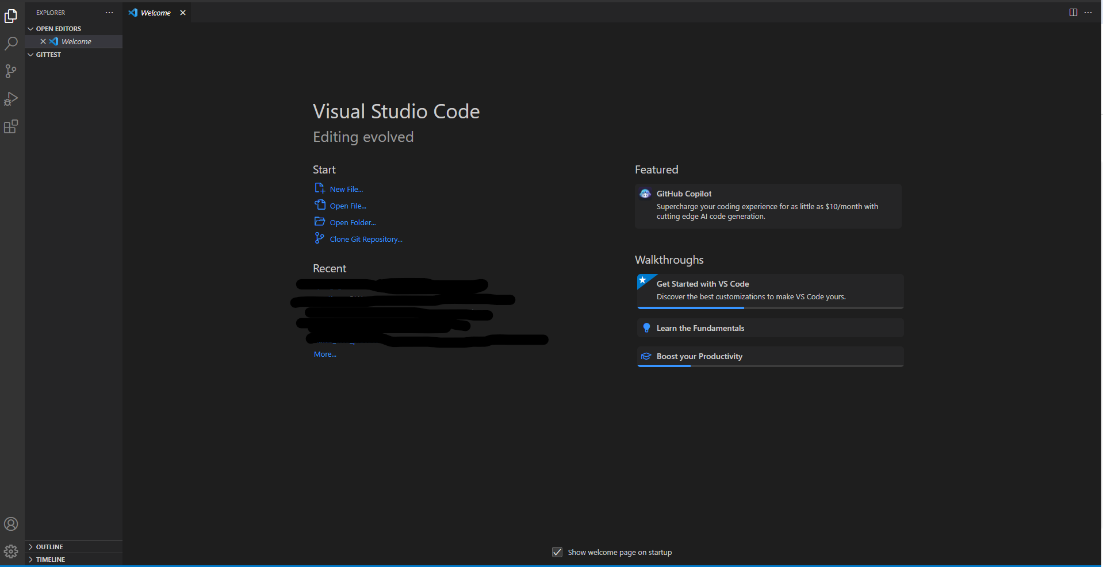Close the Welcome tab

(x=183, y=13)
